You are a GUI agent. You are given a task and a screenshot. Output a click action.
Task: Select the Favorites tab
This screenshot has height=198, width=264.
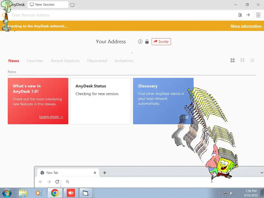pyautogui.click(x=35, y=61)
